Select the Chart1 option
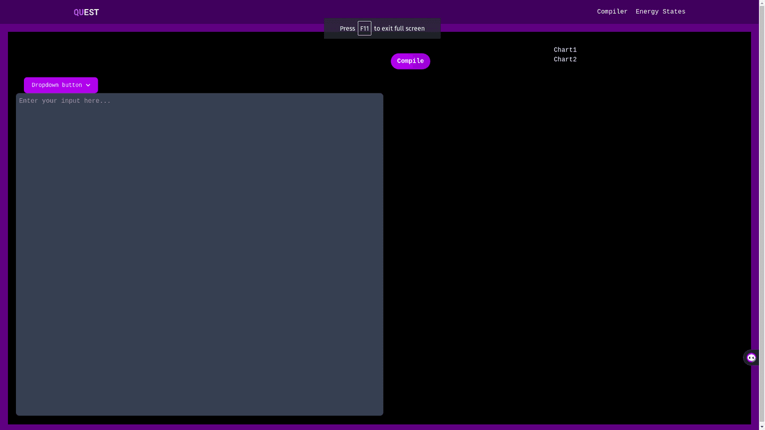Viewport: 765px width, 430px height. click(565, 50)
